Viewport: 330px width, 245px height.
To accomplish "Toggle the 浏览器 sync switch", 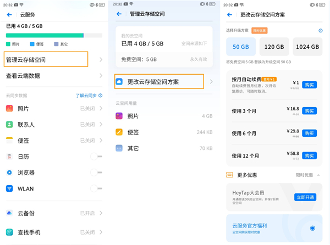I will pyautogui.click(x=96, y=172).
